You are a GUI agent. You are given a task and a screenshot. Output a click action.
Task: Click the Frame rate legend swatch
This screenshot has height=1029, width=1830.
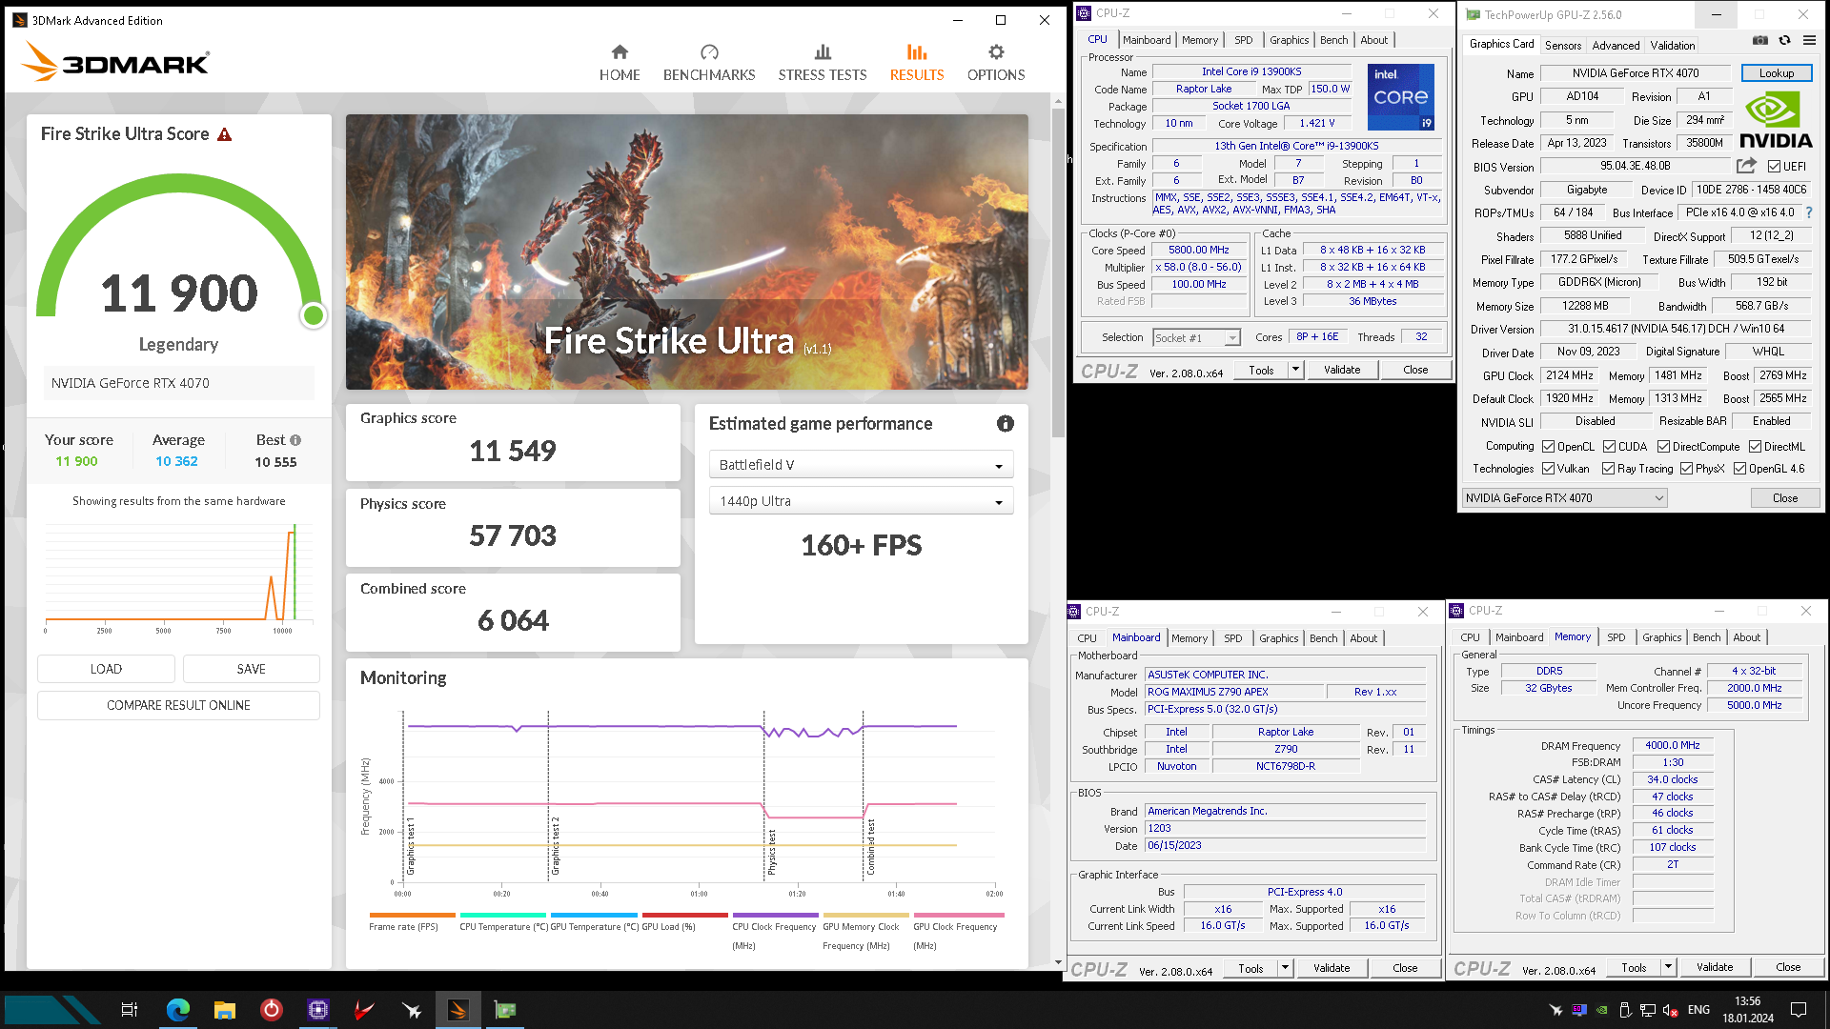(x=412, y=916)
